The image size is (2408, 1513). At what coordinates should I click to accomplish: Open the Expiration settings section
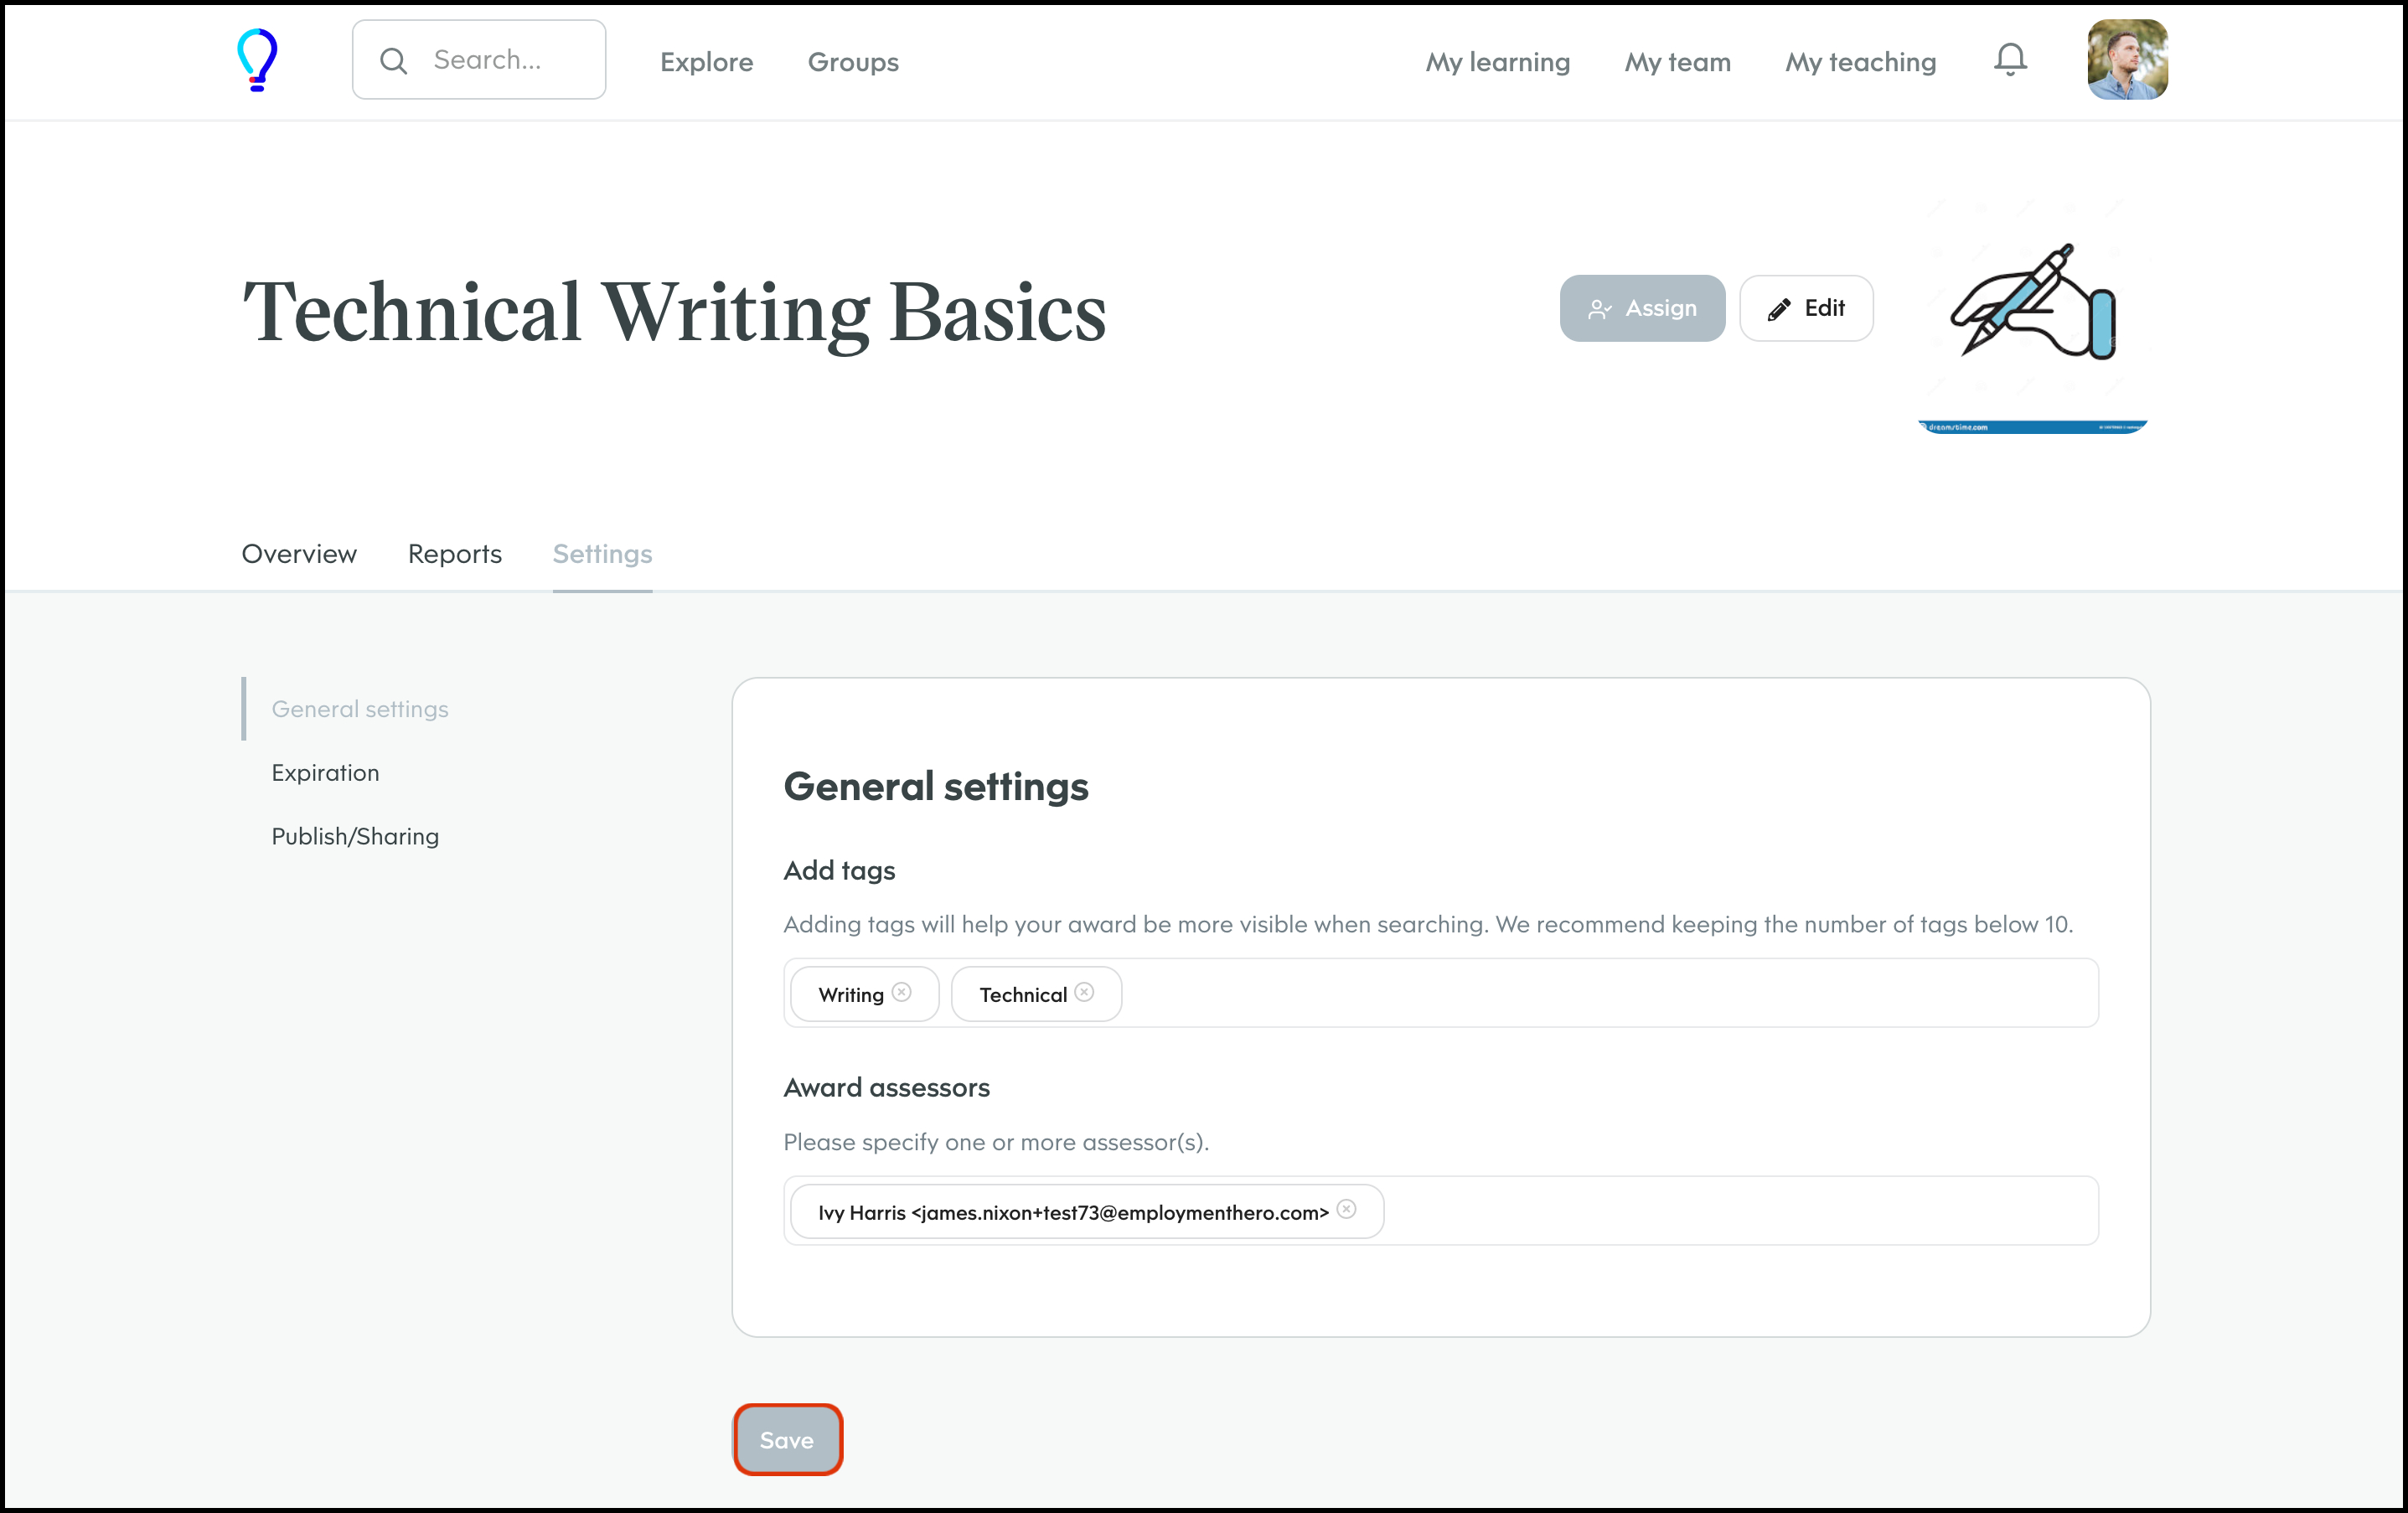point(325,773)
